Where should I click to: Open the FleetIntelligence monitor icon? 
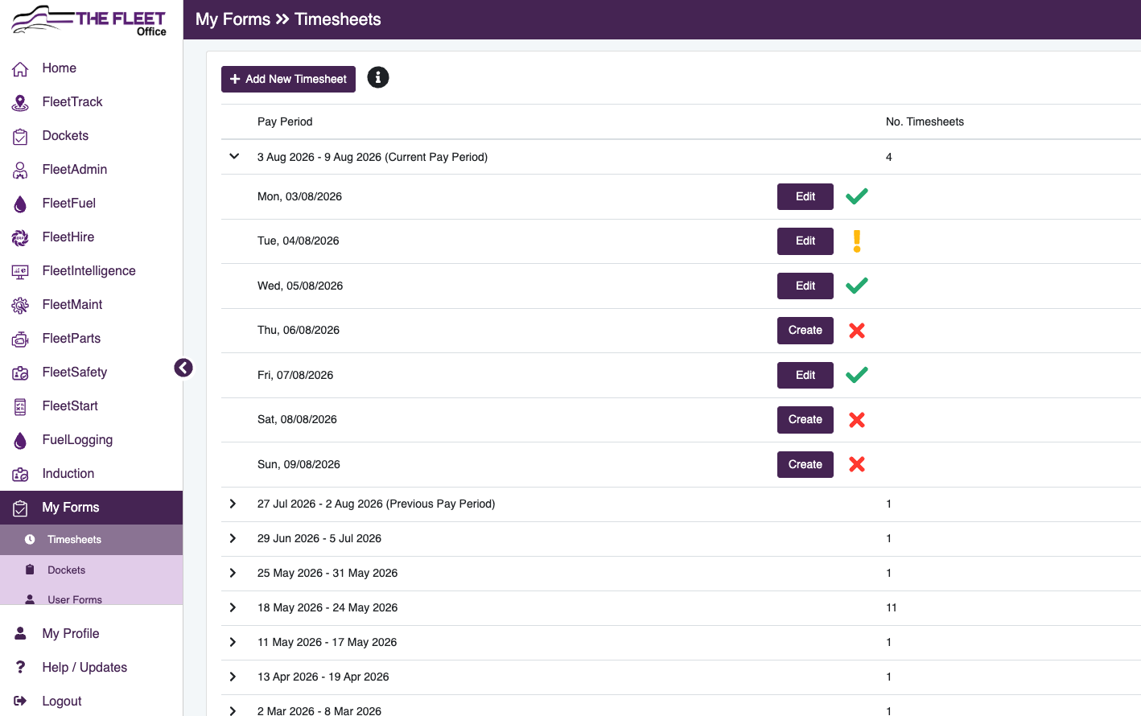pos(20,271)
